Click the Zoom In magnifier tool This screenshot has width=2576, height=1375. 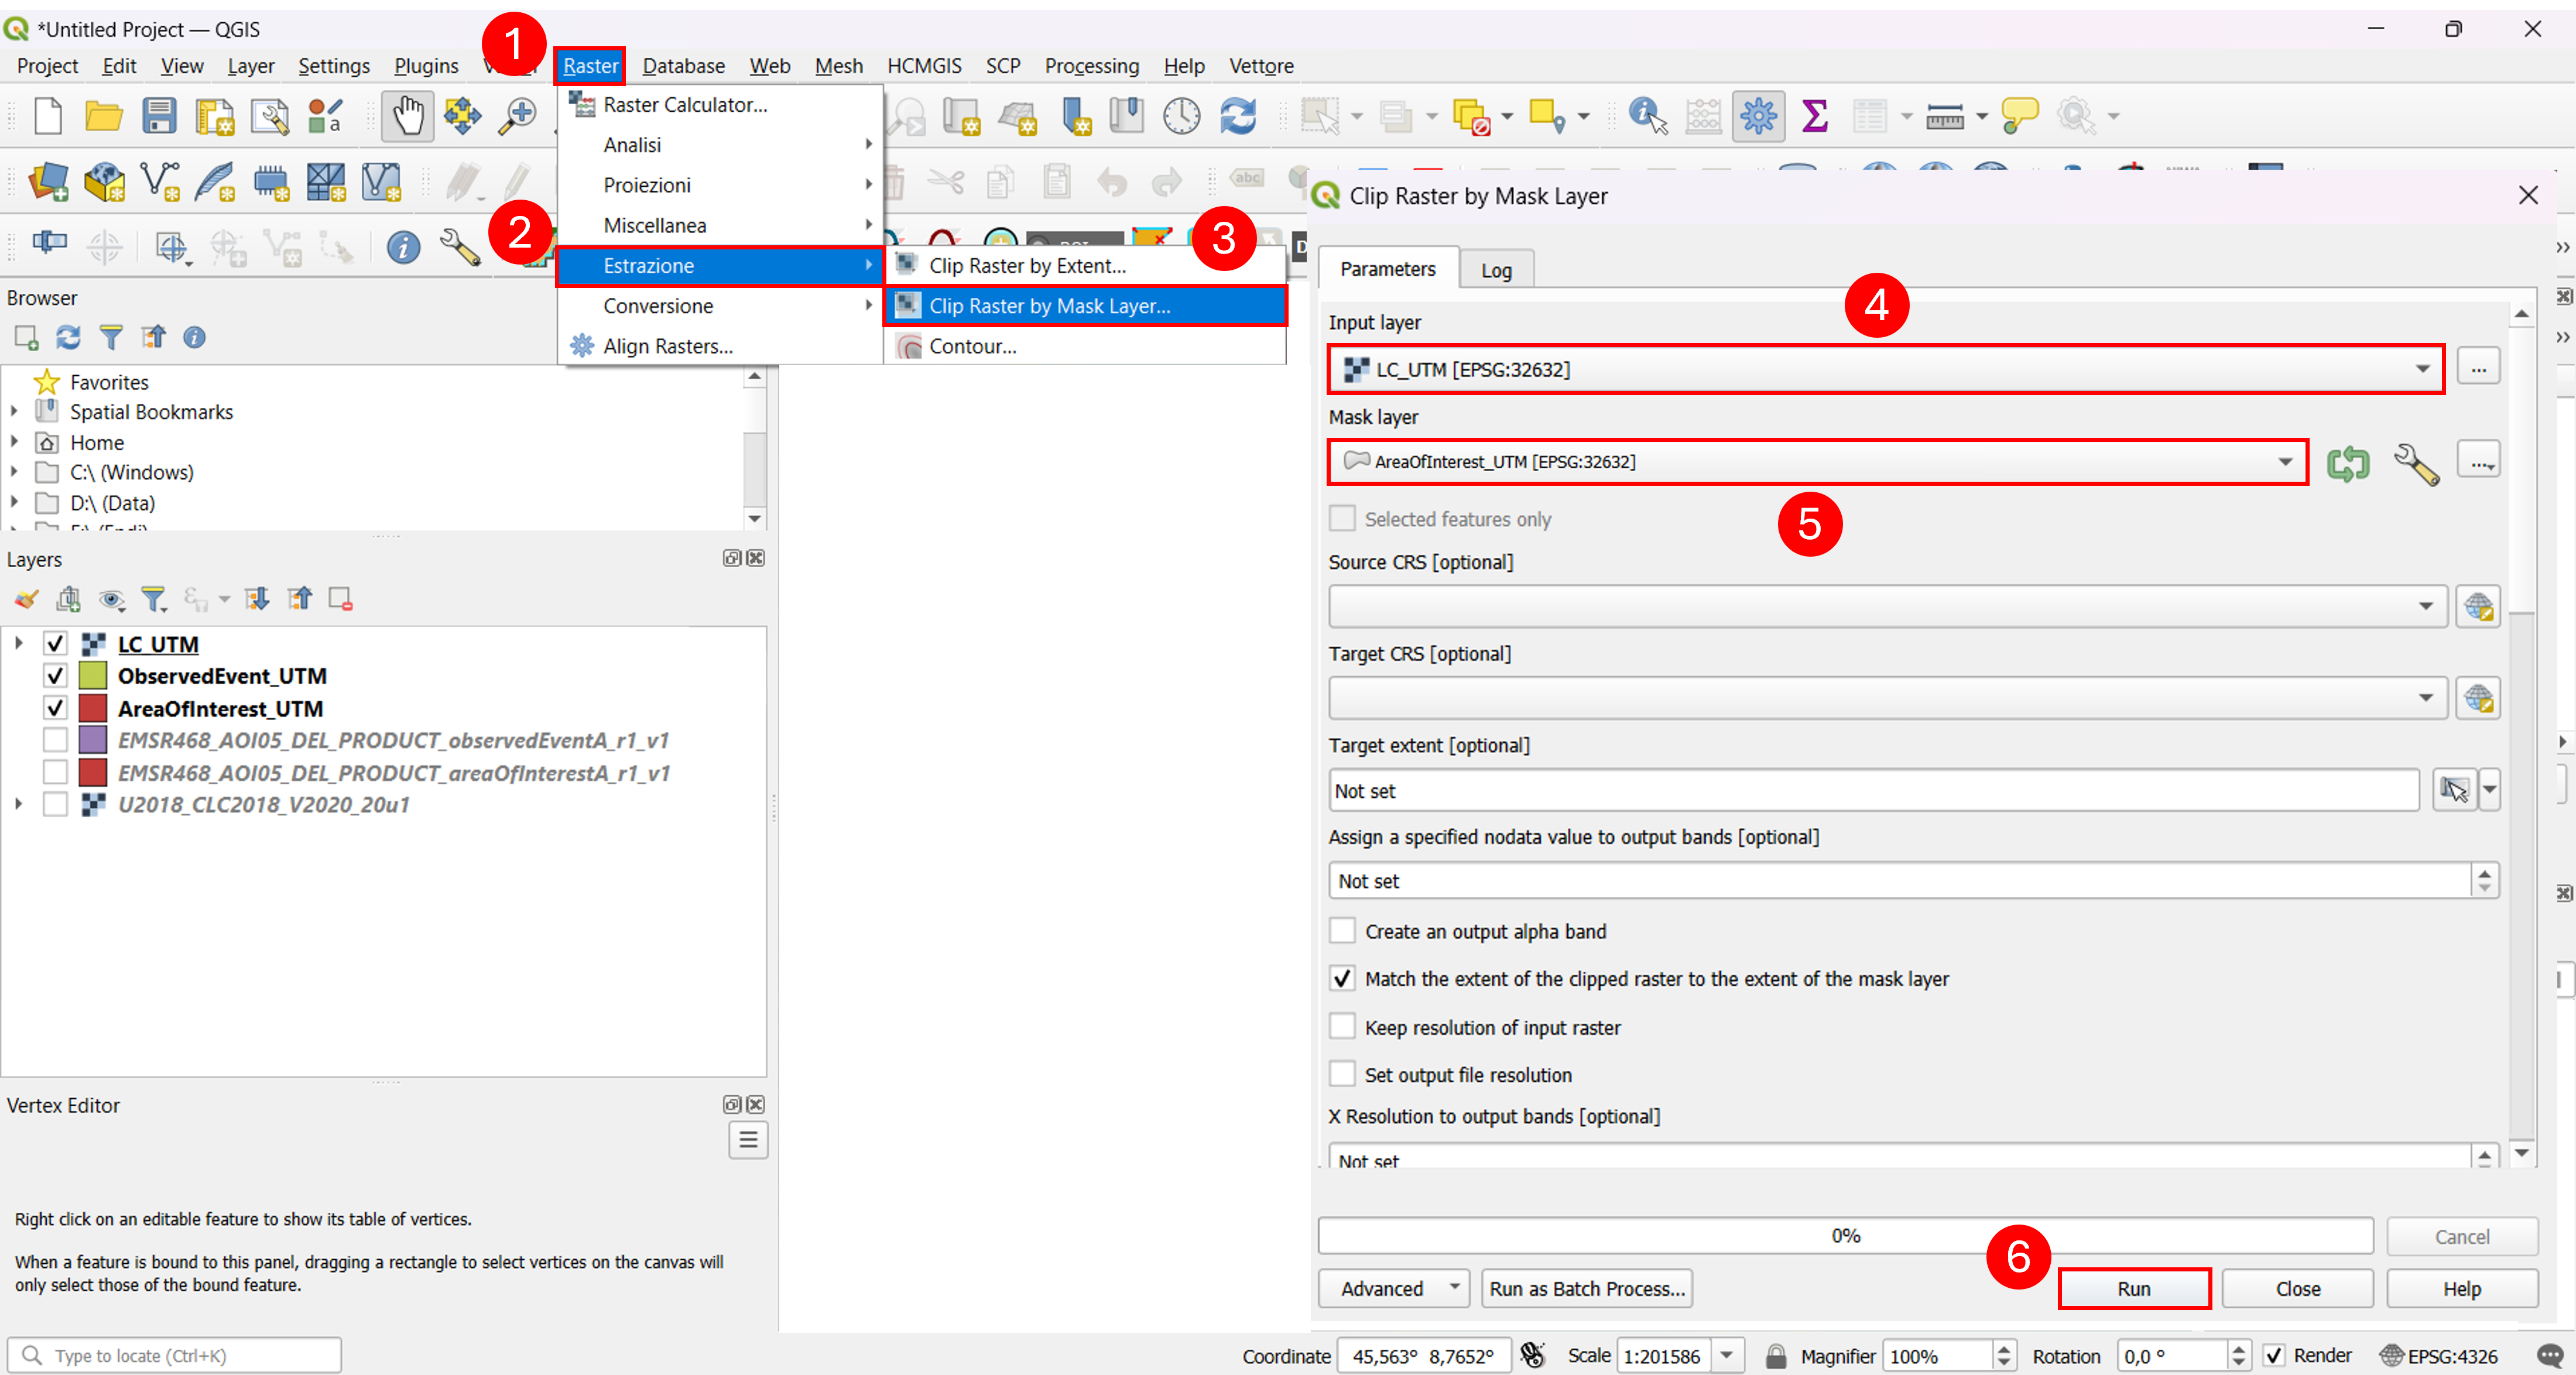pyautogui.click(x=518, y=116)
